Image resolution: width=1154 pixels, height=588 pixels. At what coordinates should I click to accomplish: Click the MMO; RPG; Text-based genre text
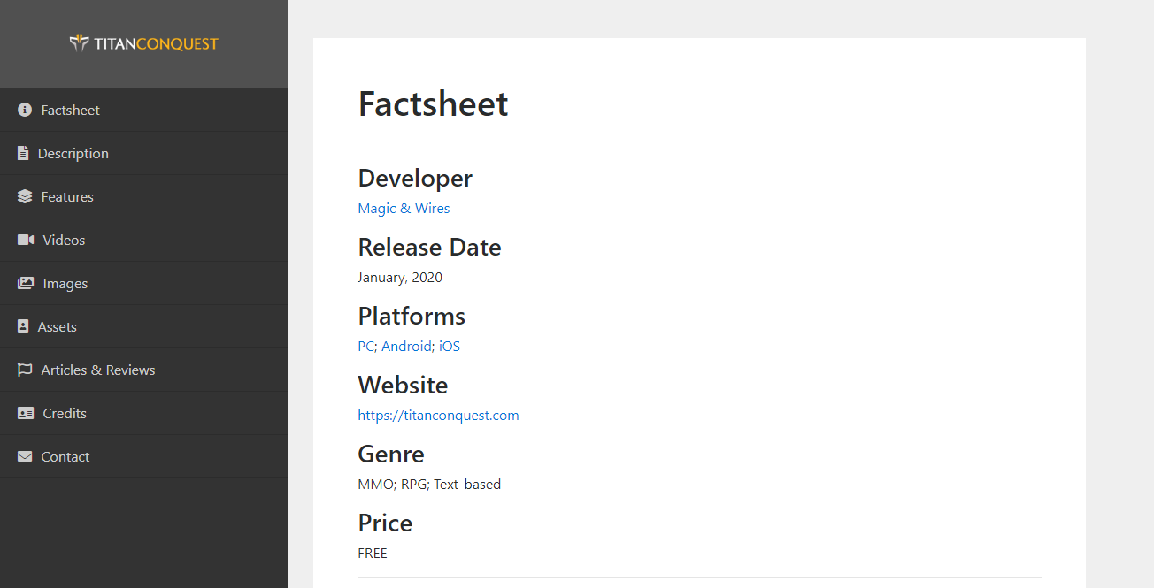coord(429,484)
